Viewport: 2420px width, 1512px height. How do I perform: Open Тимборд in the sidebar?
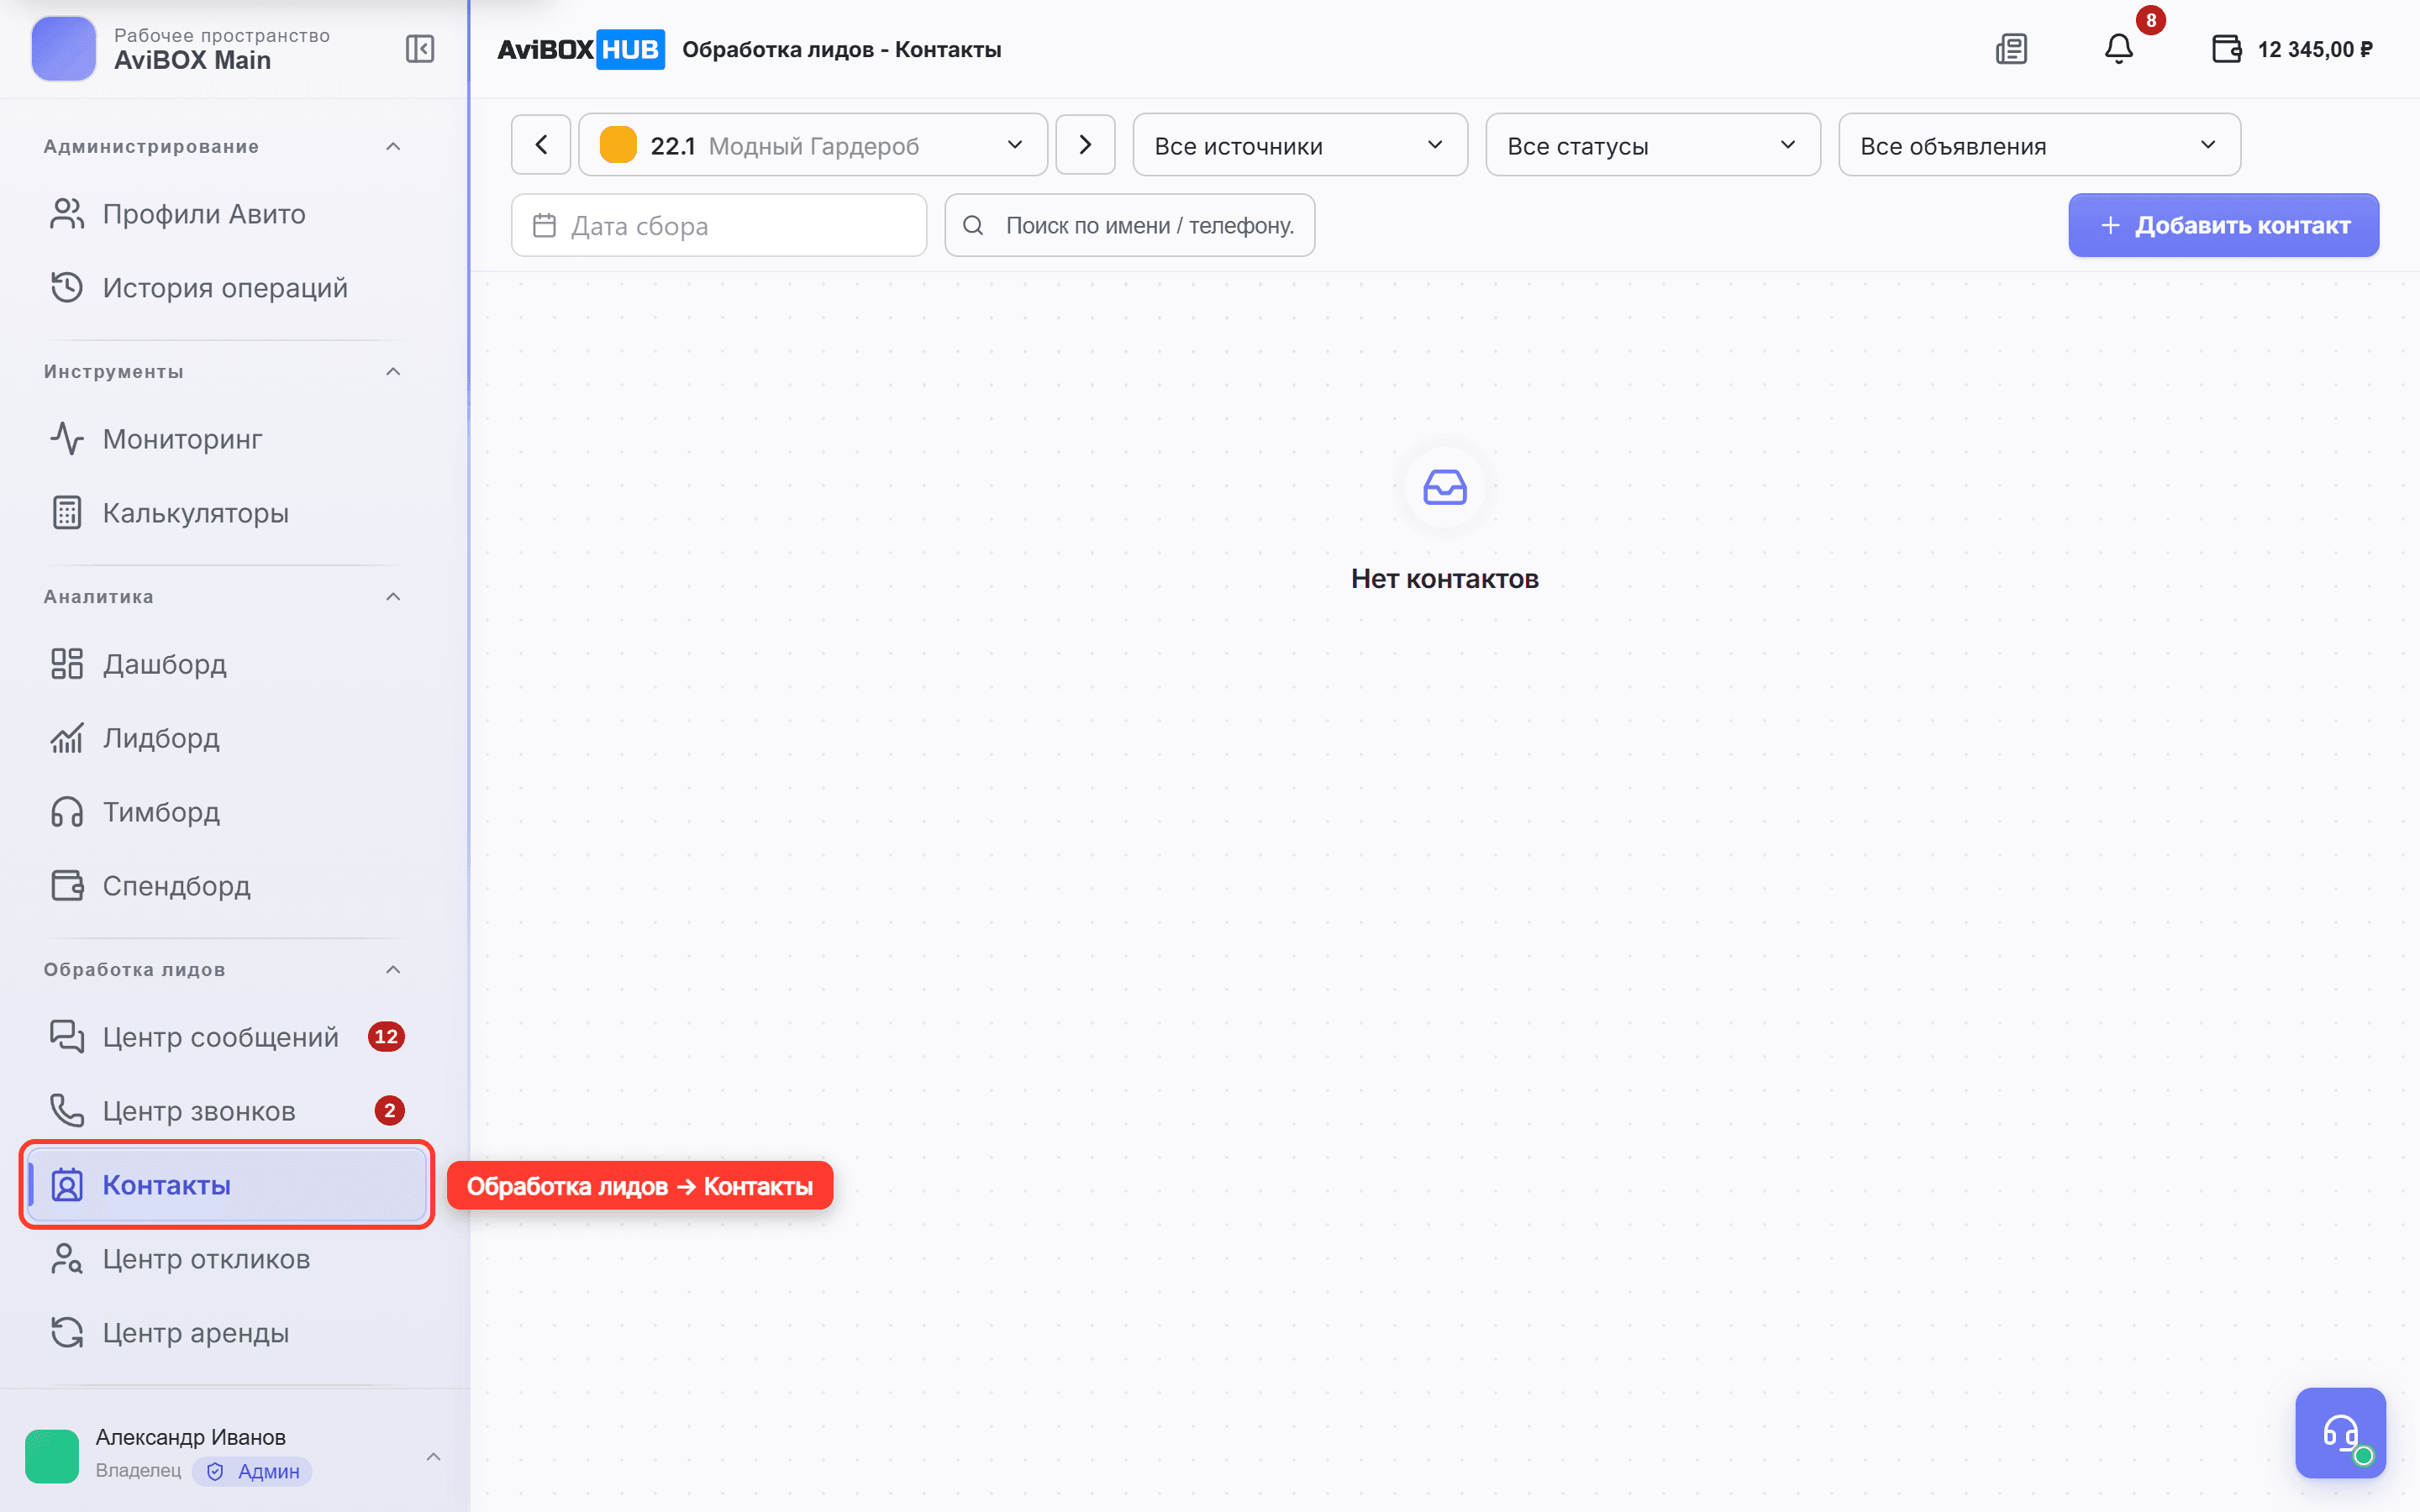click(x=227, y=812)
